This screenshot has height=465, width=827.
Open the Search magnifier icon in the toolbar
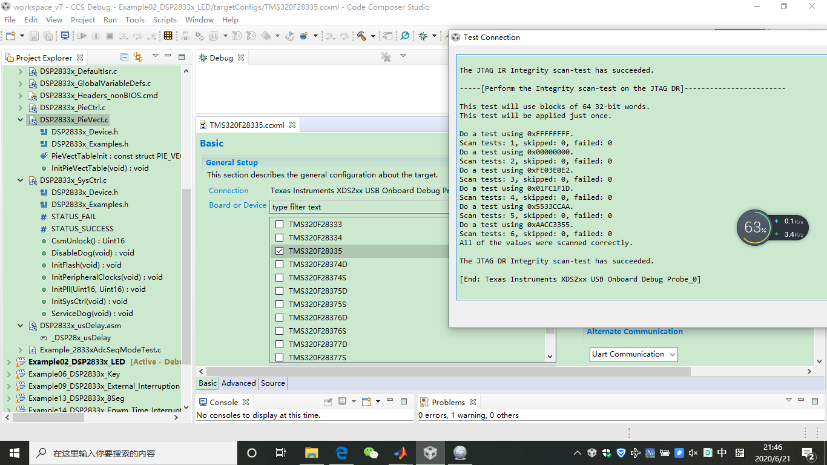(404, 35)
